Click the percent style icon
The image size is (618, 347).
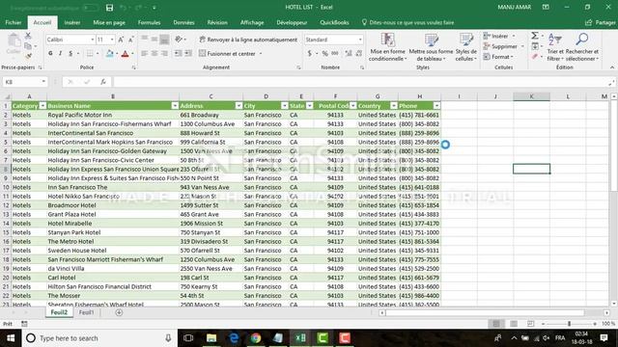pos(324,54)
